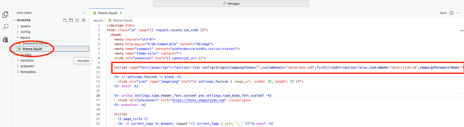
Task: Click the link rel canonical line
Action: (160, 58)
